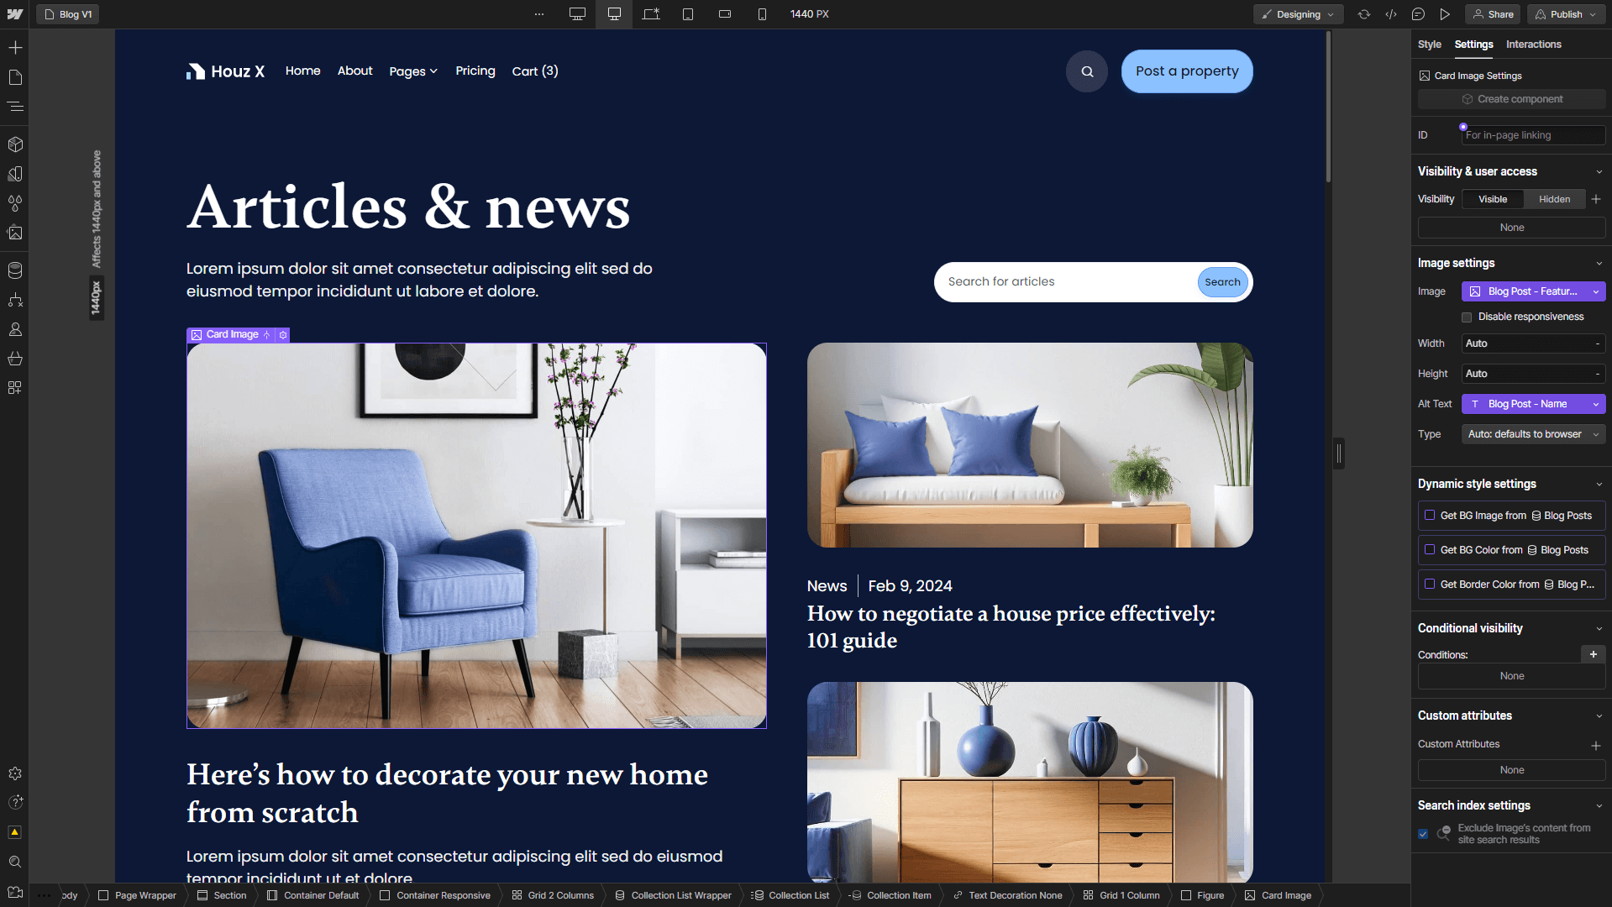1612x907 pixels.
Task: Enable Get Border Color from Blog Posts
Action: [1430, 584]
